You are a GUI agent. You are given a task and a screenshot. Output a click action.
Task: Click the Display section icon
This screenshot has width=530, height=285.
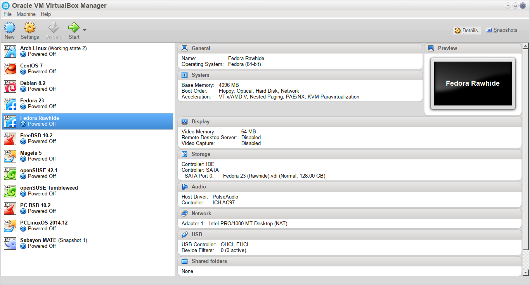point(185,122)
